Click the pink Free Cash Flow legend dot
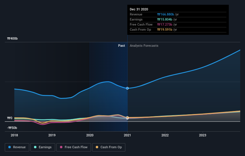Screen dimensions: 245x156 [x=61, y=147]
